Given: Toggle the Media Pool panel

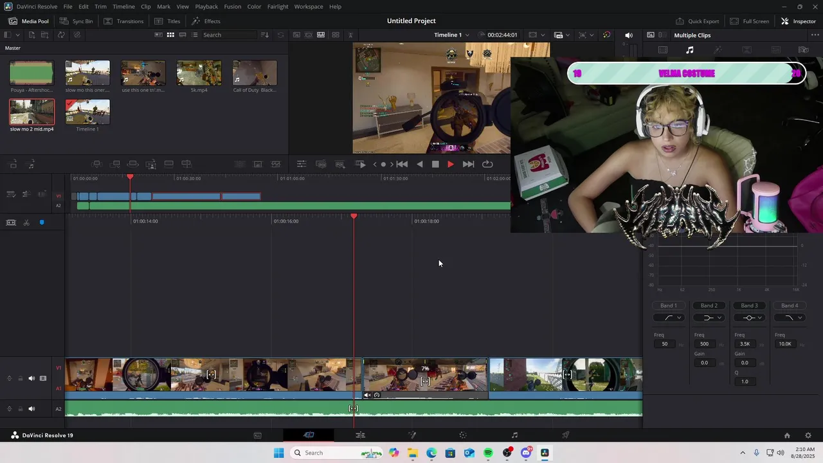Looking at the screenshot, I should (x=28, y=21).
